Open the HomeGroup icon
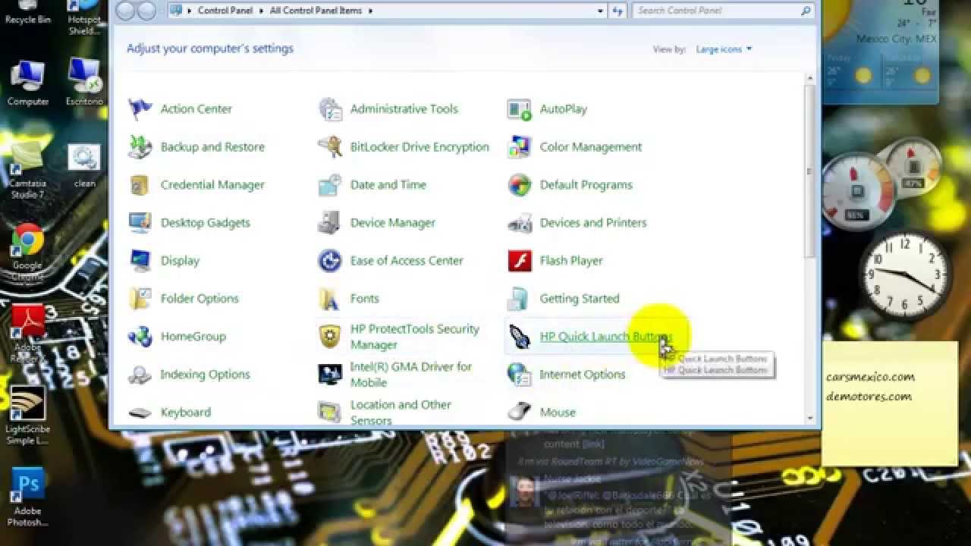This screenshot has height=546, width=971. pyautogui.click(x=140, y=337)
